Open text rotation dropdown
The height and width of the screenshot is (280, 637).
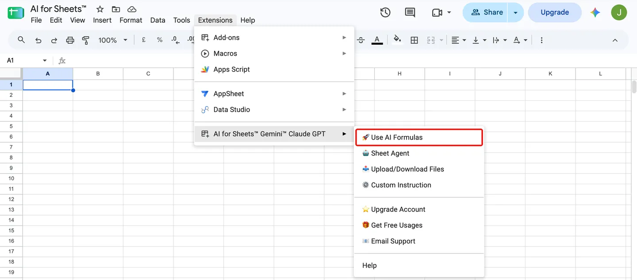(x=520, y=40)
